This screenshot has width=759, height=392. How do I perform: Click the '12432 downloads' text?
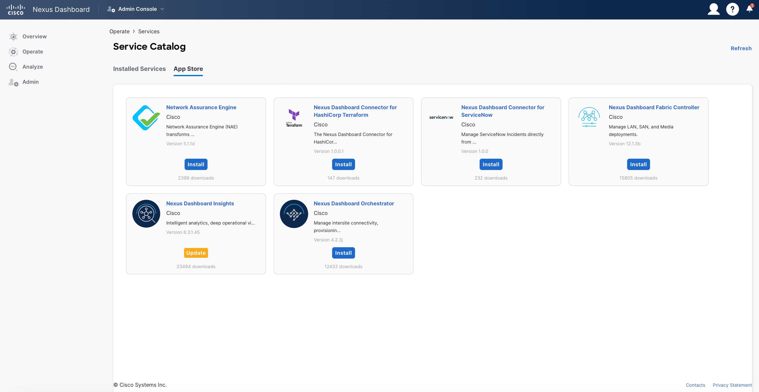click(x=343, y=266)
